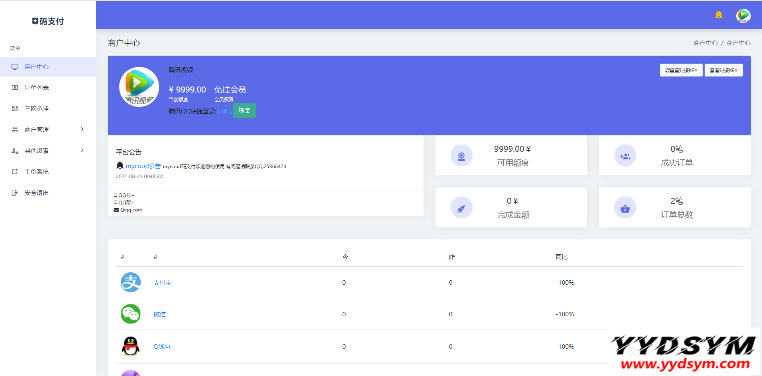Click the rocket icon beside 完成金额
762x376 pixels.
(x=461, y=208)
